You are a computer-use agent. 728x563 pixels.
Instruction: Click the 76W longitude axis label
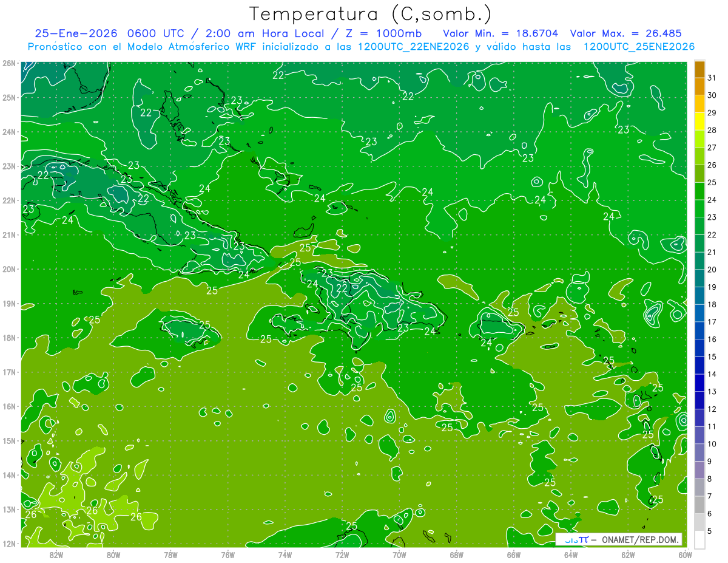227,554
